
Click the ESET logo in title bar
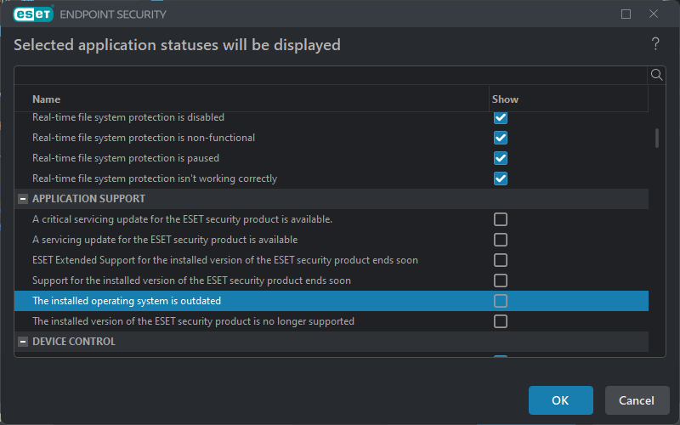point(33,14)
